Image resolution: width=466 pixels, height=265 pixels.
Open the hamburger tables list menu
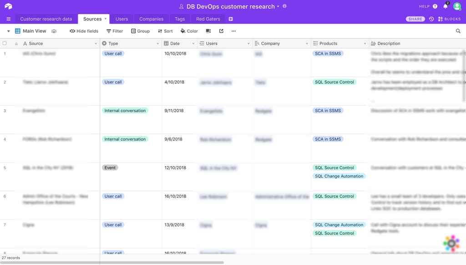click(x=8, y=19)
